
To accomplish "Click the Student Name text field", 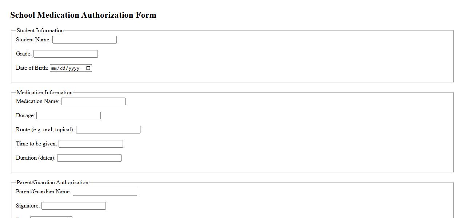I will click(x=84, y=40).
